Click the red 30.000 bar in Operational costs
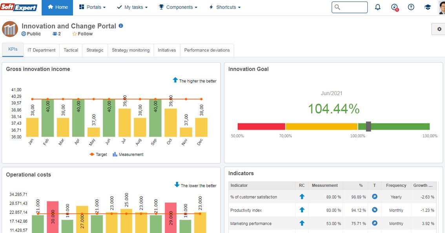445x233 pixels. click(x=53, y=217)
